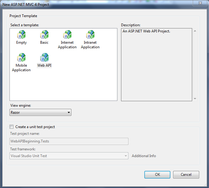Click the WebAPIBeginning.Tests name field
Screen dimensions: 209x188
[69, 141]
